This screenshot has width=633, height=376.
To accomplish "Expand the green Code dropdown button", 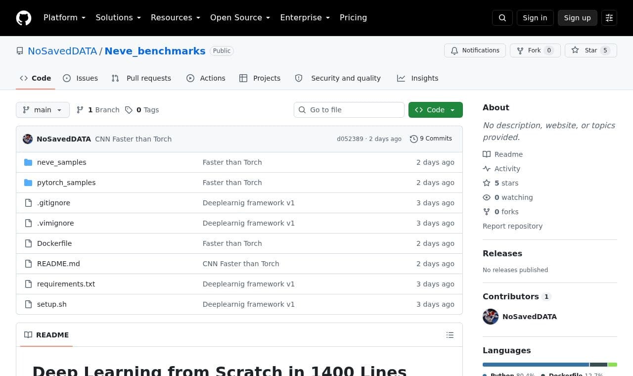I will click(436, 110).
